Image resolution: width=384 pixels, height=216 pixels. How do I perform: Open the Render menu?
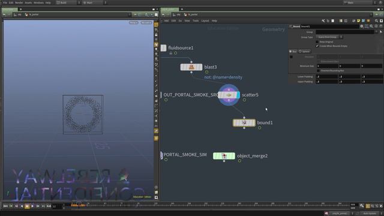pyautogui.click(x=19, y=2)
